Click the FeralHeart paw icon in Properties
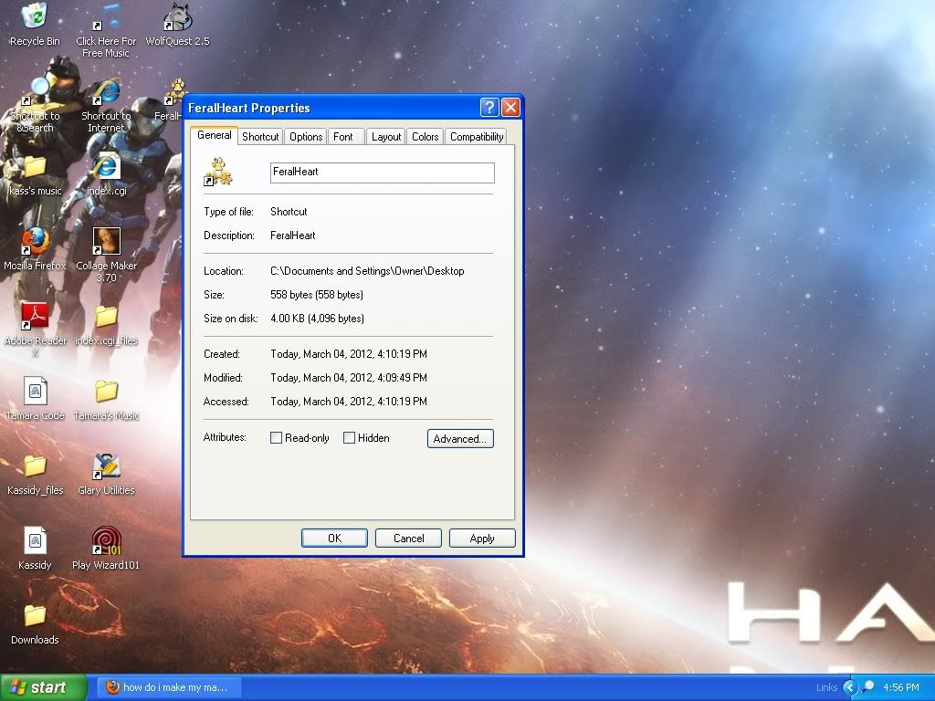Image resolution: width=935 pixels, height=701 pixels. point(218,172)
